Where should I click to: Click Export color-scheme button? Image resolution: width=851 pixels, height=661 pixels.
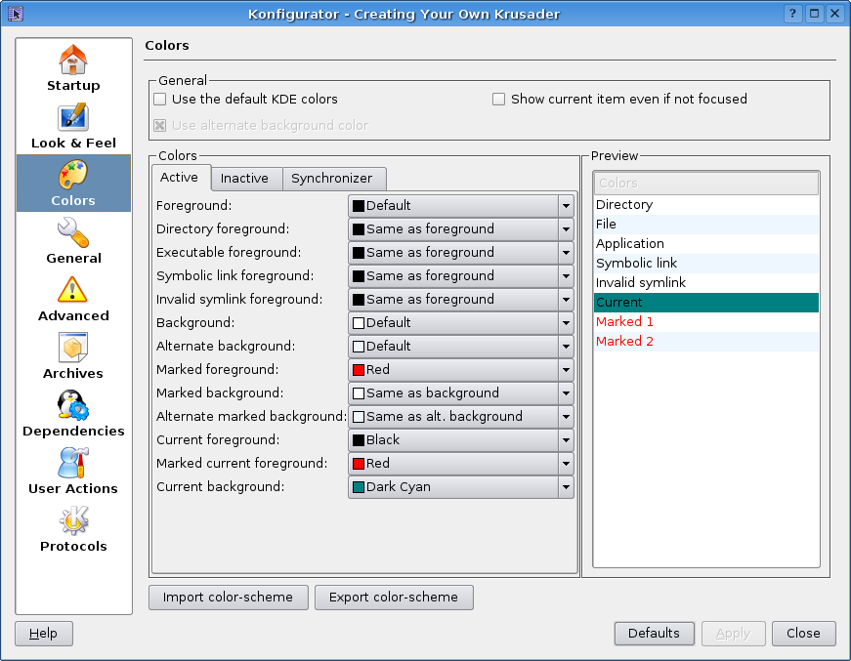point(394,597)
